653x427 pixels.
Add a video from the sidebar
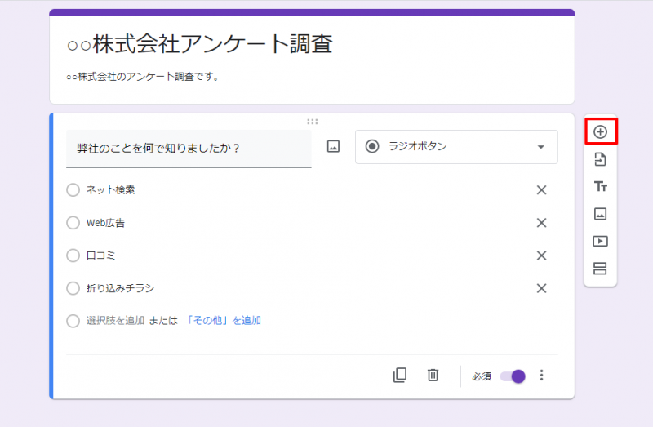[x=600, y=242]
